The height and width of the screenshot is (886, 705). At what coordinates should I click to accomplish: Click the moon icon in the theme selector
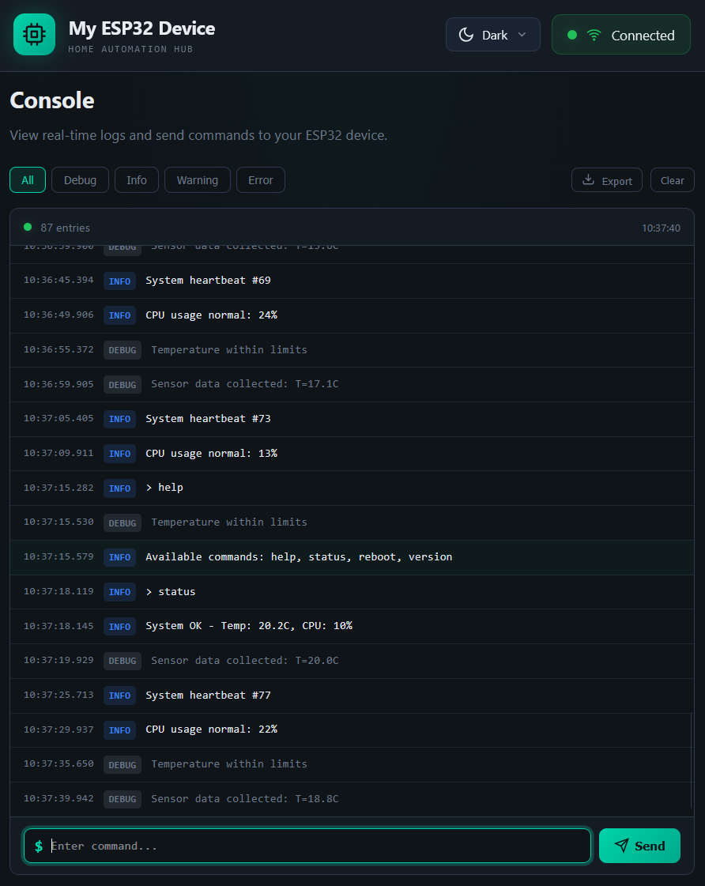coord(466,34)
